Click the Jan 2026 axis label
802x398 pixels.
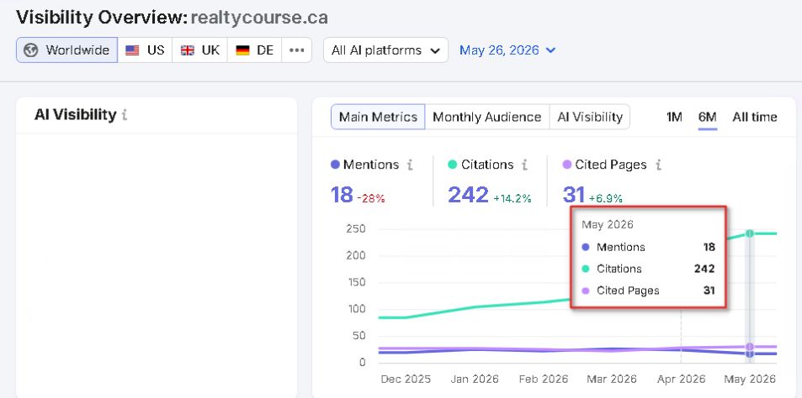click(474, 380)
